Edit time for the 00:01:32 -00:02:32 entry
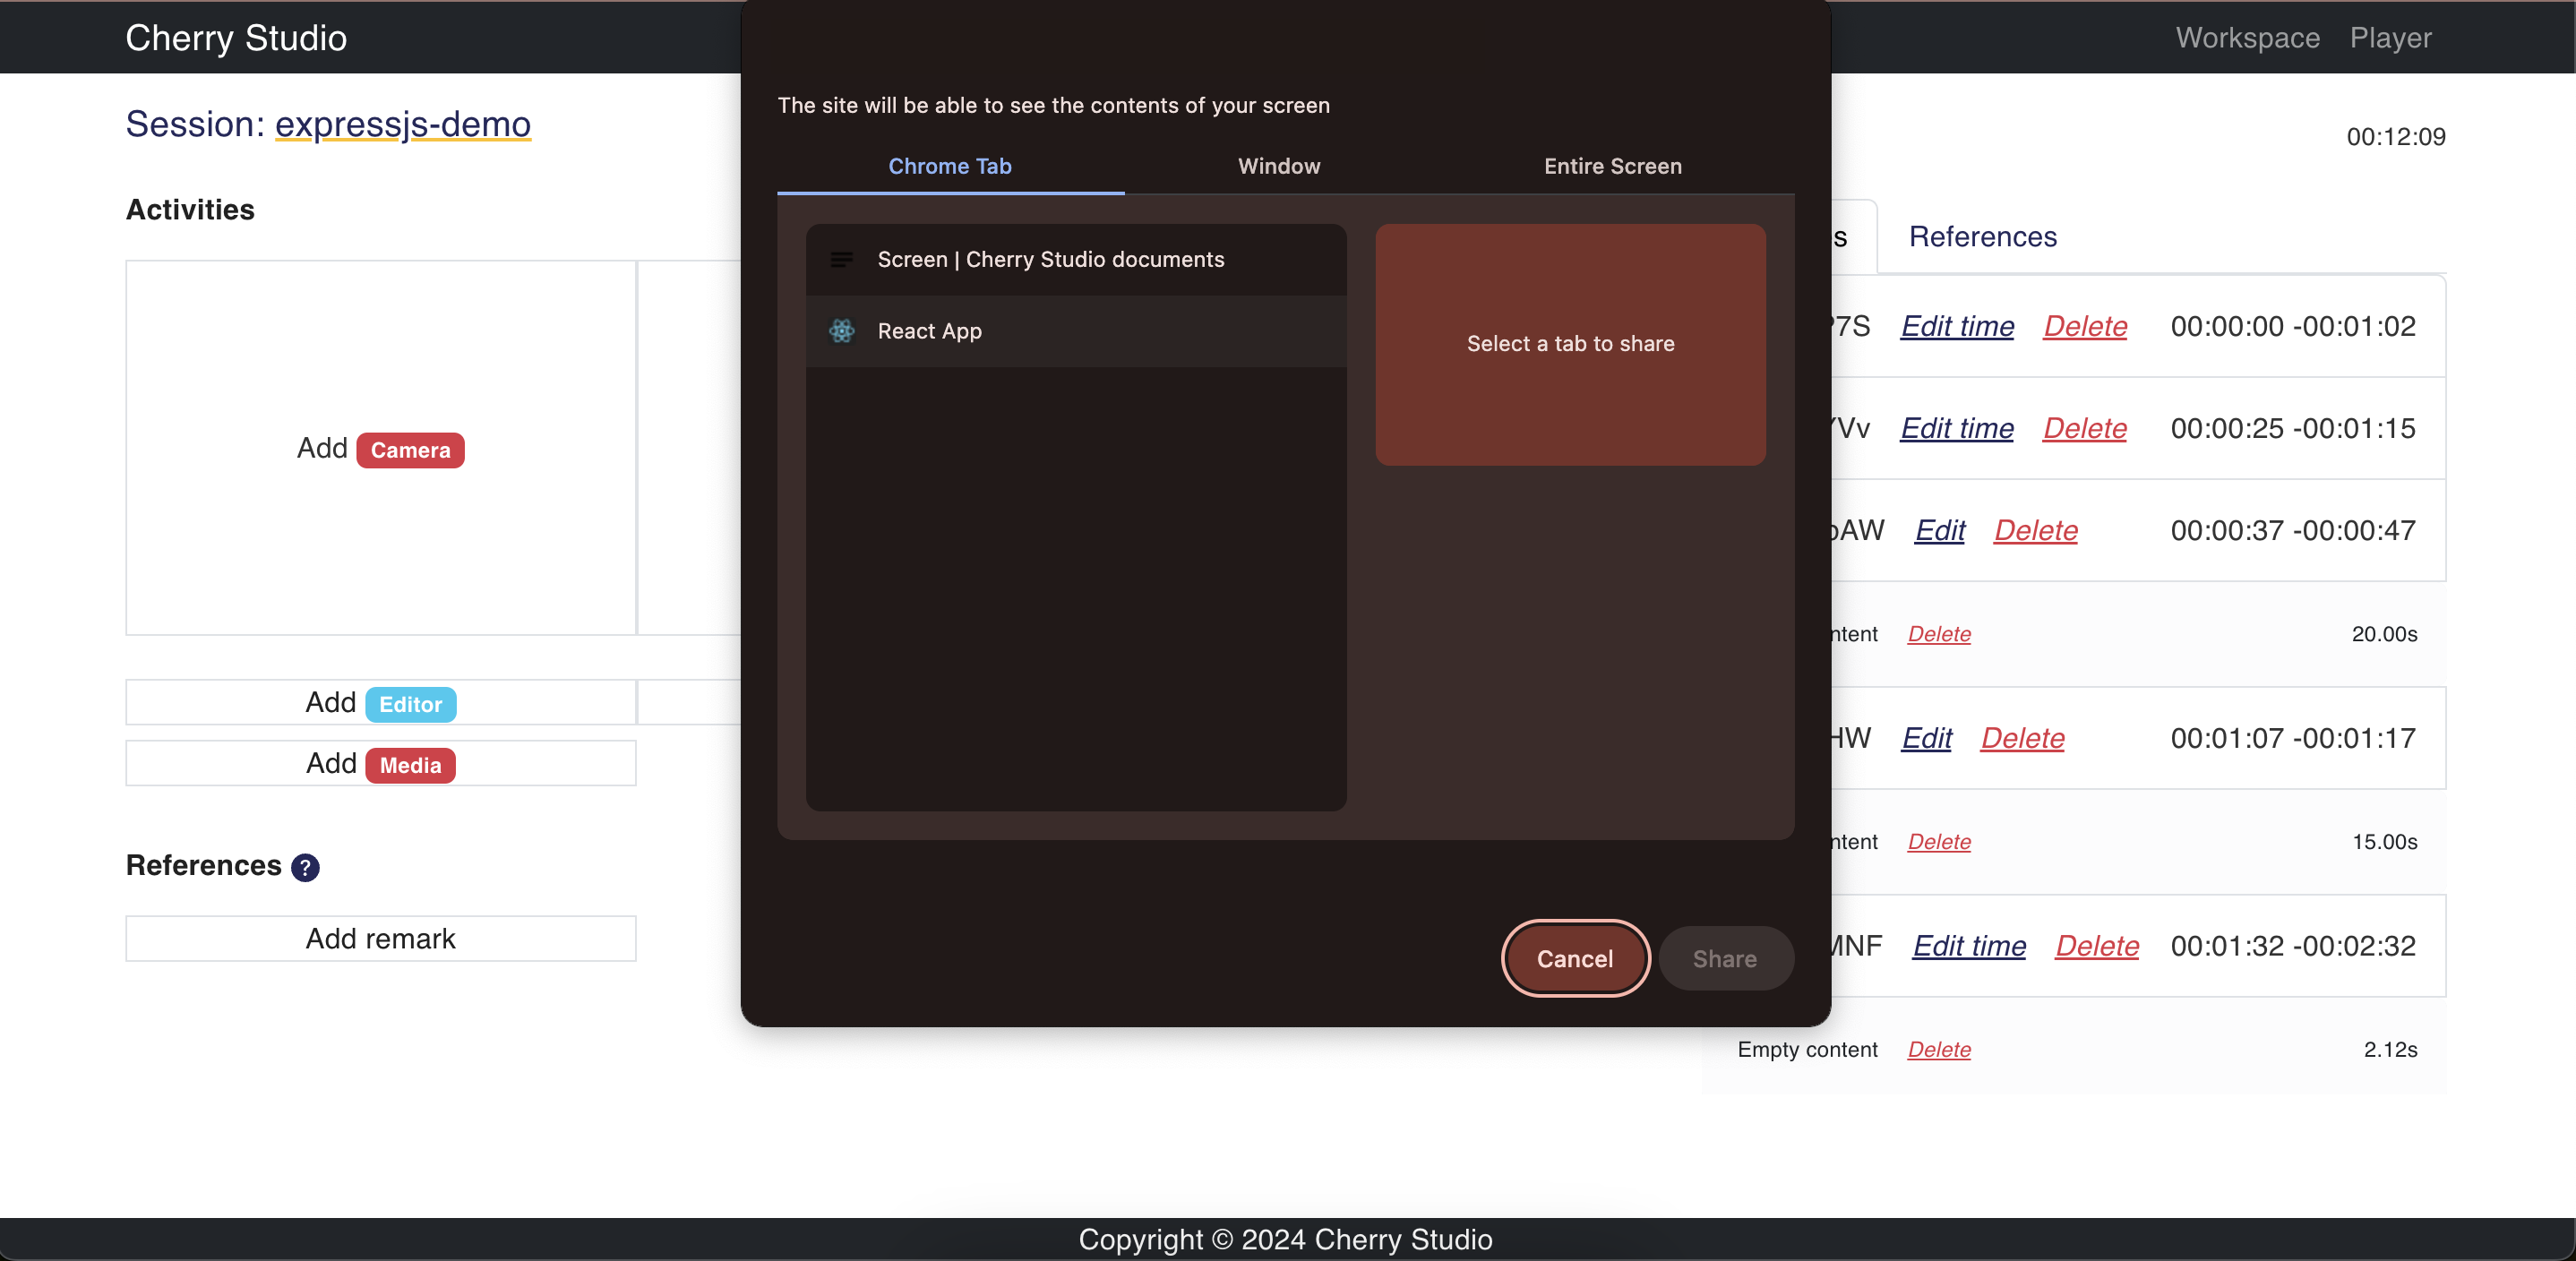The image size is (2576, 1261). pyautogui.click(x=1969, y=946)
